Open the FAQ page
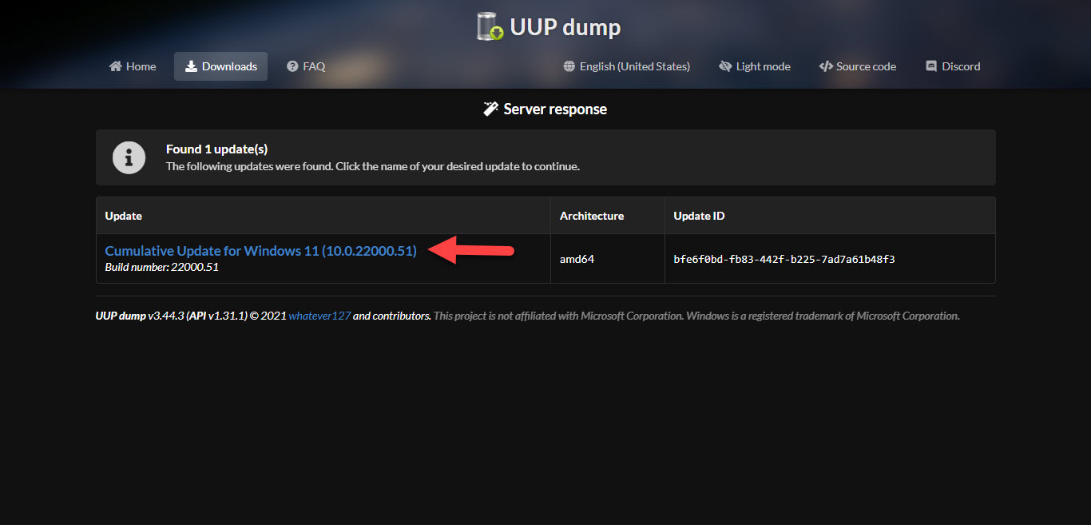The image size is (1091, 525). click(314, 66)
